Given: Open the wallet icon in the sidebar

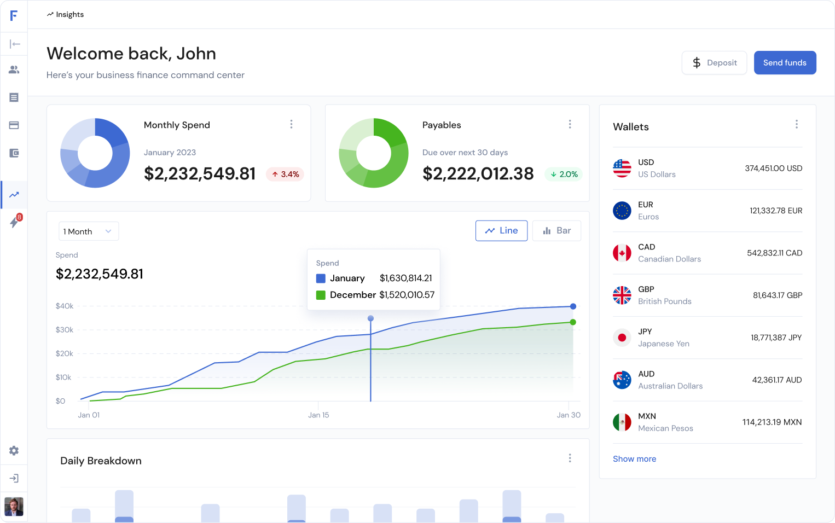Looking at the screenshot, I should click(x=14, y=153).
